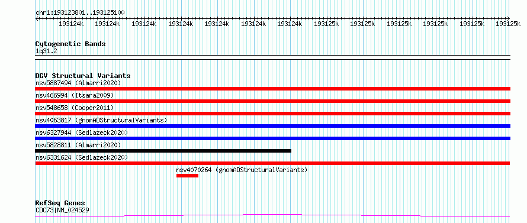Screen dimensions: 527x223
Task: Click the chr1:193123801..193125100 coordinates text
Action: 80,13
